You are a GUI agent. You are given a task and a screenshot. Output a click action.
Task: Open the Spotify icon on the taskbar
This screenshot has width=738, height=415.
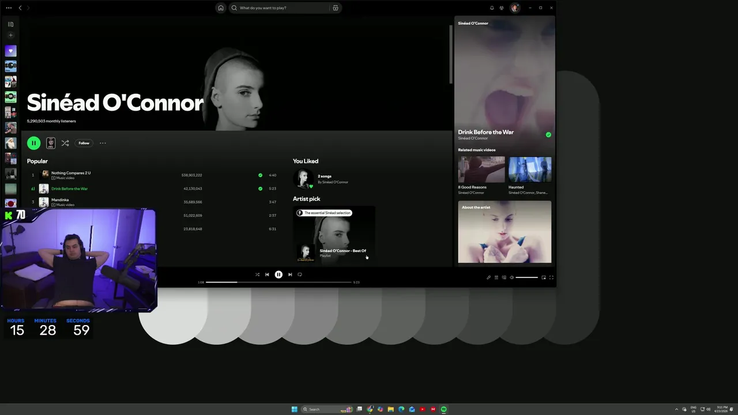[x=443, y=409]
